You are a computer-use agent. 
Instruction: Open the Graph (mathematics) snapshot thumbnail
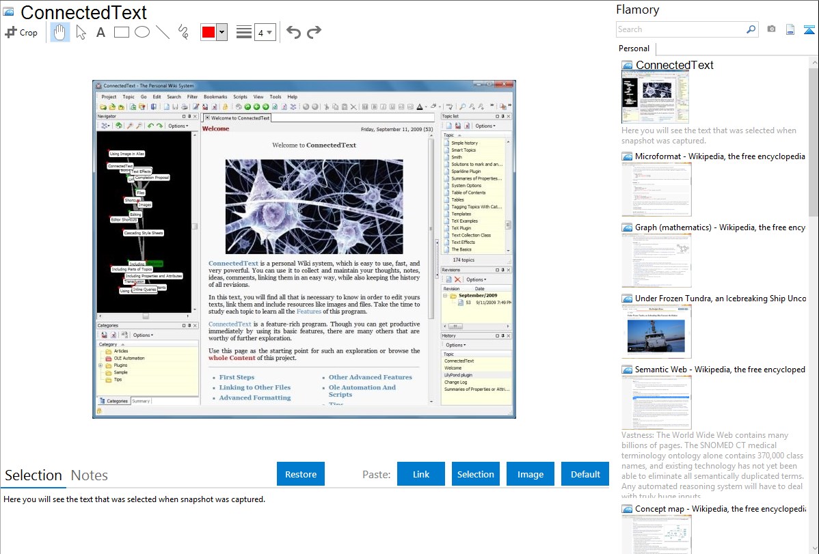(x=656, y=260)
